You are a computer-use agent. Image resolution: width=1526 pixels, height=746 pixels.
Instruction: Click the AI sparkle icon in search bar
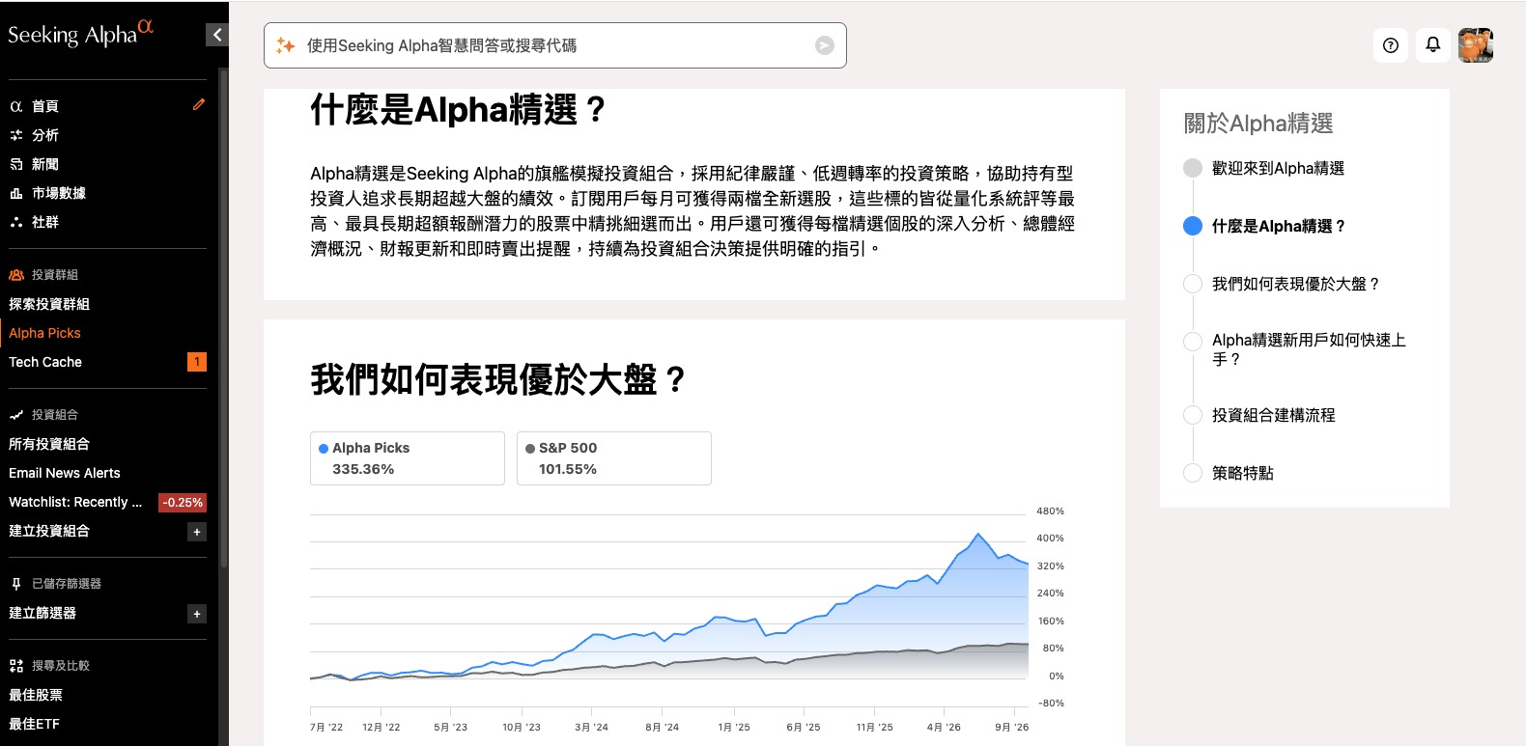point(286,45)
